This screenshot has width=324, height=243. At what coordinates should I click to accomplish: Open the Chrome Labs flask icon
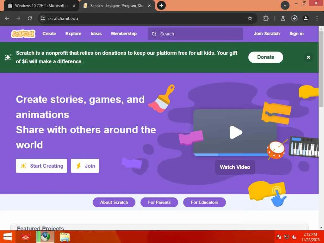[283, 18]
